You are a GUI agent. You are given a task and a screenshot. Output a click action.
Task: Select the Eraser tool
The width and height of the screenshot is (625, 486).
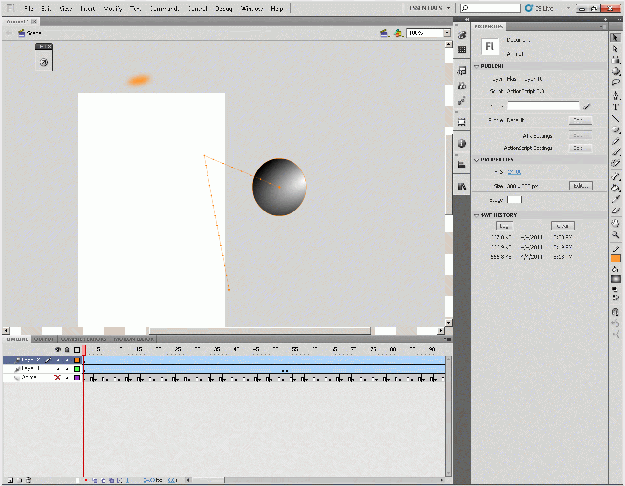[615, 210]
